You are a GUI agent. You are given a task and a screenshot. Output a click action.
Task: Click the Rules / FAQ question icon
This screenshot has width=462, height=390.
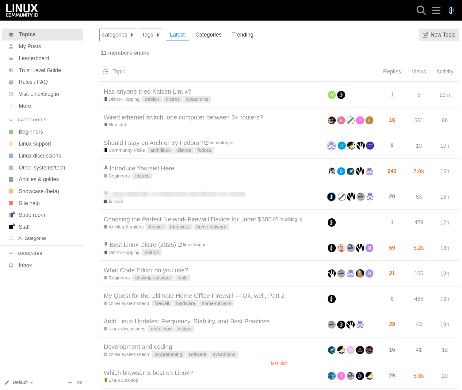coord(11,82)
